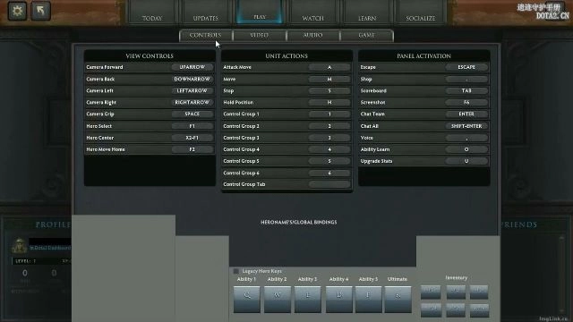573x322 pixels.
Task: Set the empty Control Group Tab binding
Action: 329,184
